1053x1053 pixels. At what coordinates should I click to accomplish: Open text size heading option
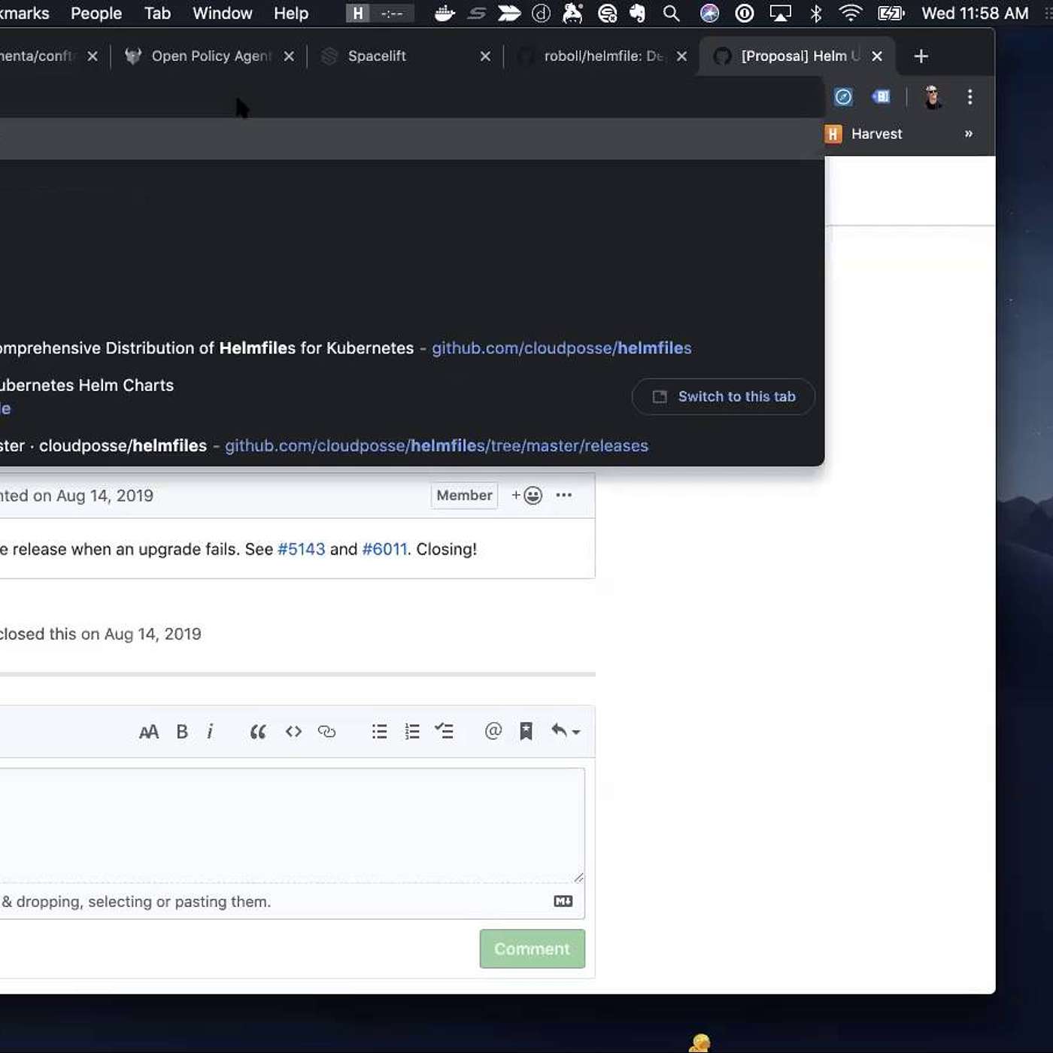(x=149, y=732)
